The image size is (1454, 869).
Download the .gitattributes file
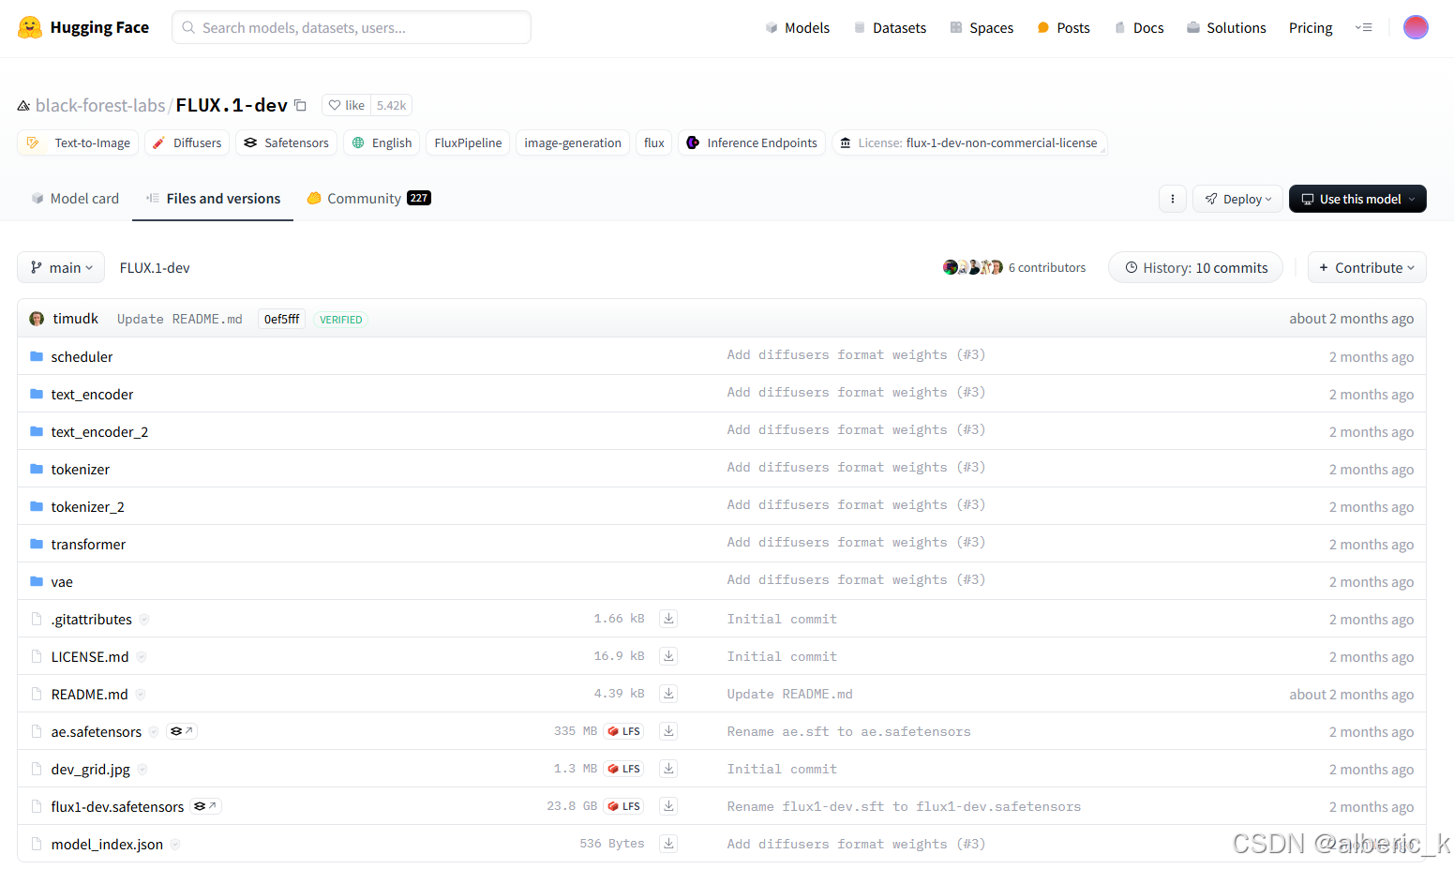pos(668,619)
